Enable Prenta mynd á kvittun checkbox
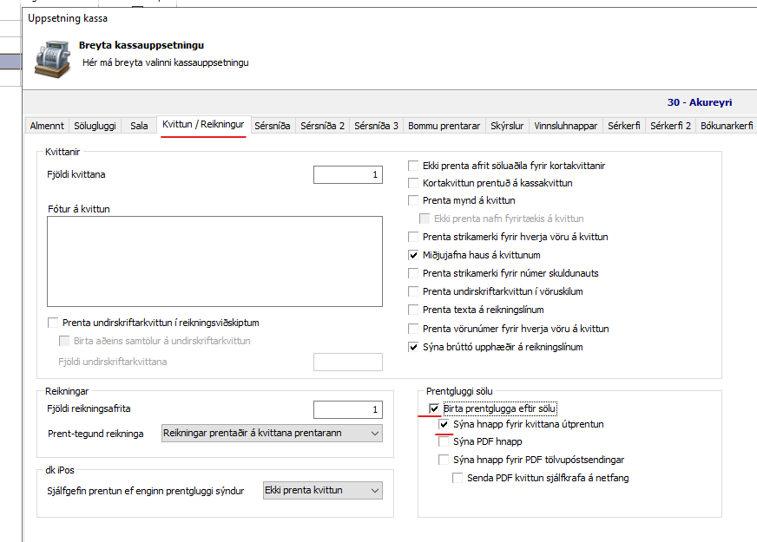 click(x=414, y=200)
